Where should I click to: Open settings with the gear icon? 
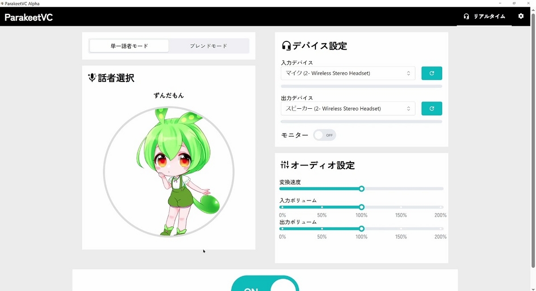coord(521,16)
